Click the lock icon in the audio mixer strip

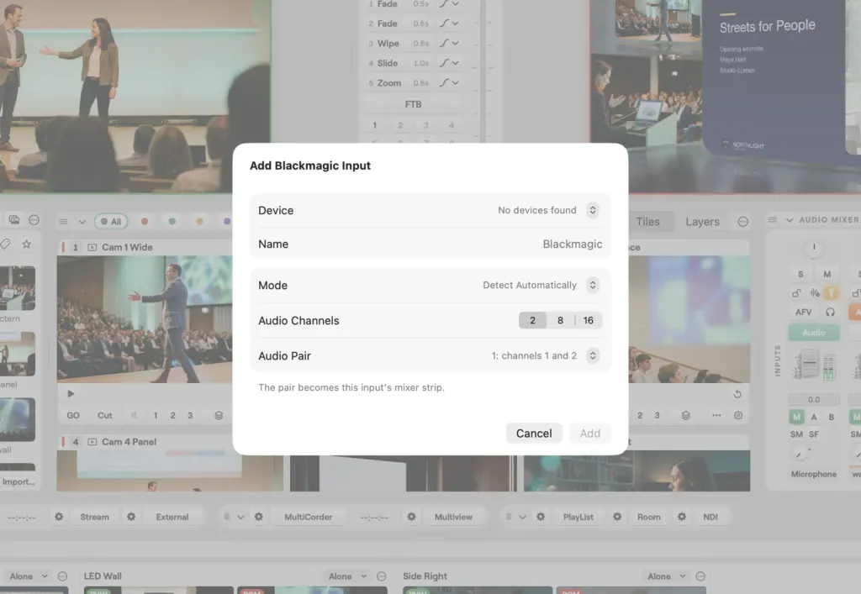pyautogui.click(x=796, y=293)
